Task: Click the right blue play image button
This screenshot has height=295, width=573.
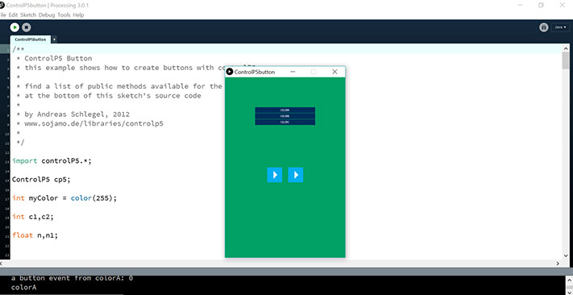Action: click(296, 175)
